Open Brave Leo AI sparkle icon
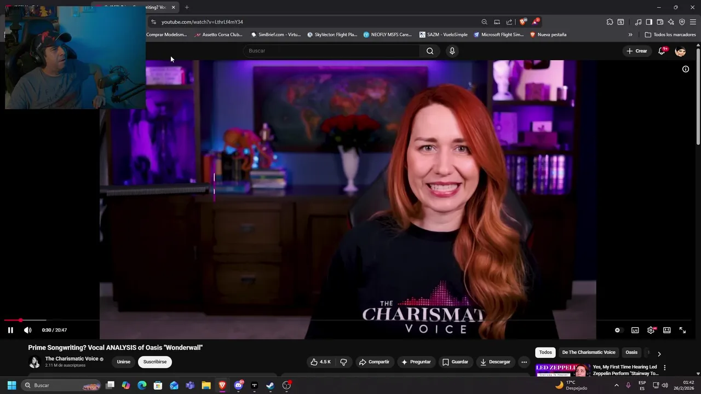Image resolution: width=701 pixels, height=394 pixels. pyautogui.click(x=671, y=22)
